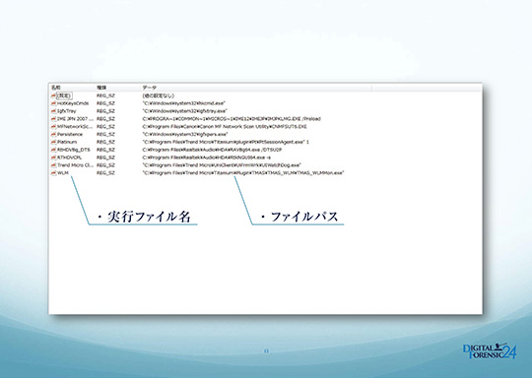Screen dimensions: 532x379
Task: Select the RTHDVCPL value icon
Action: (53, 158)
